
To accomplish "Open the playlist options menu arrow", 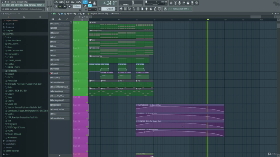I will 51,14.
